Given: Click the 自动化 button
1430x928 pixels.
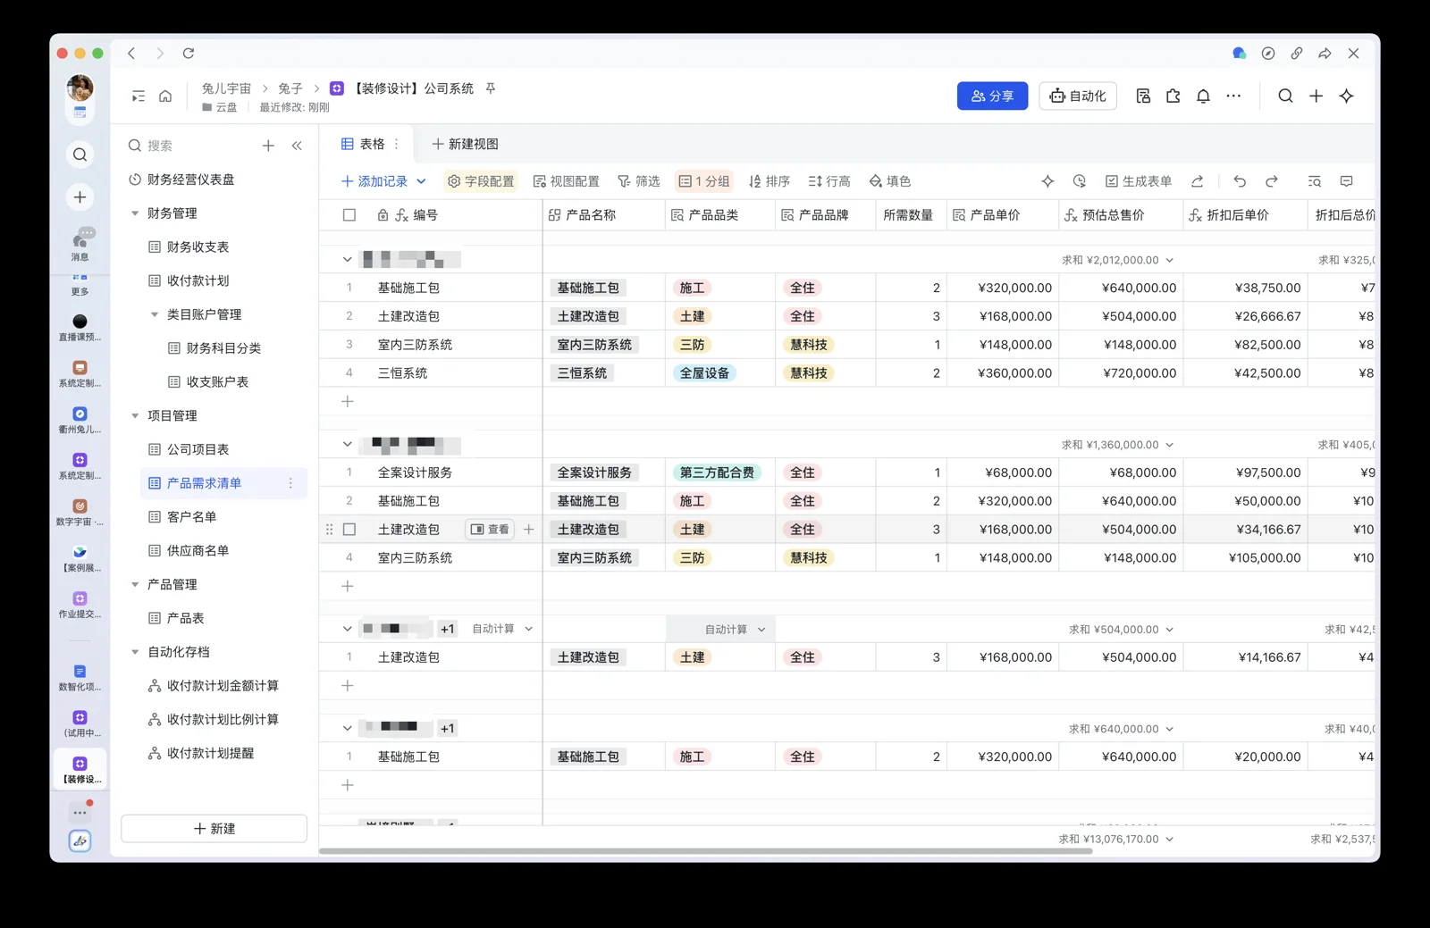Looking at the screenshot, I should 1078,96.
